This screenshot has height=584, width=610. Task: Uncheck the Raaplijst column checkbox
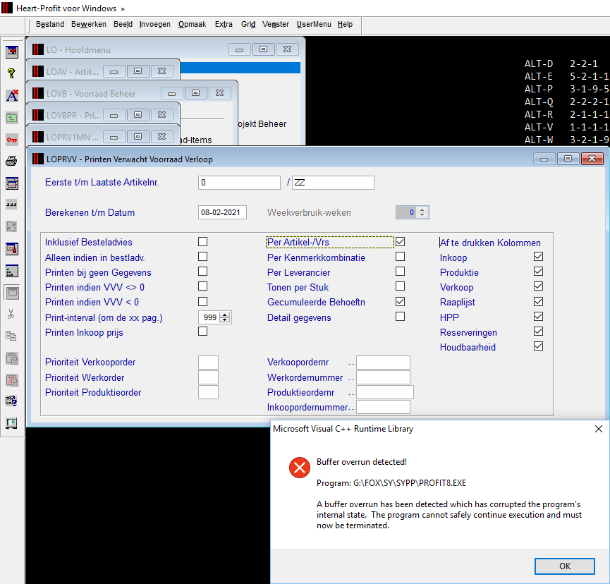click(x=538, y=302)
